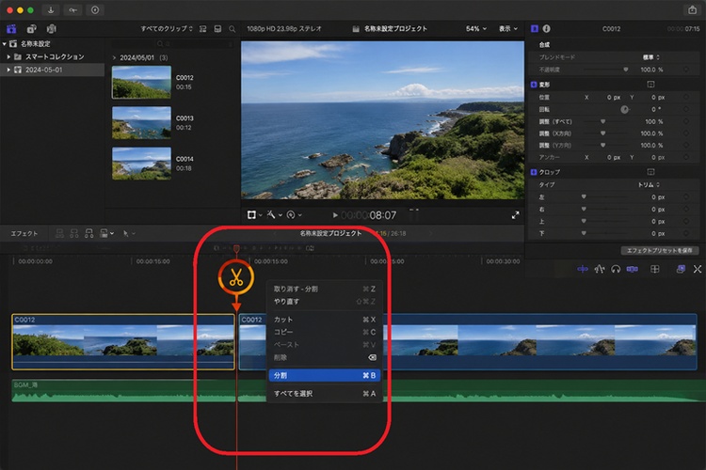
Task: Click the keyframe diamond in the 位置 row
Action: [x=685, y=97]
